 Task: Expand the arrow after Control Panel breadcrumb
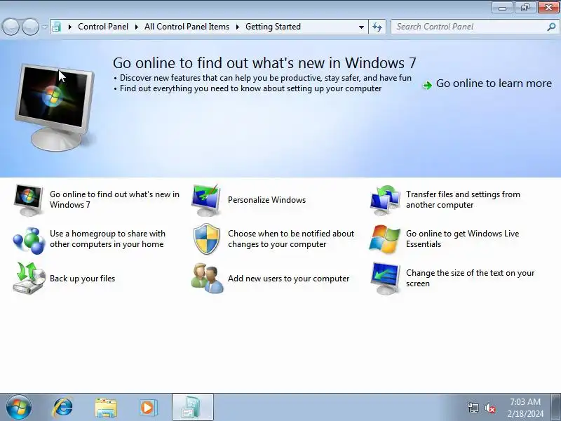[x=136, y=27]
